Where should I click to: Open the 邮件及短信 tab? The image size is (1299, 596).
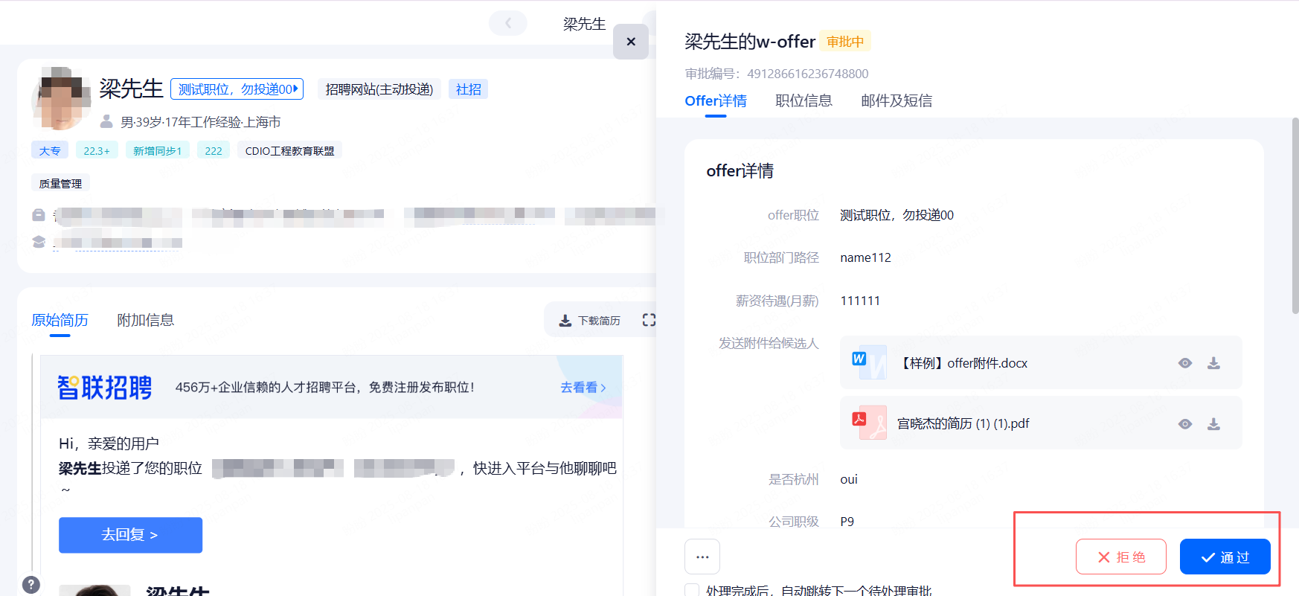(896, 100)
